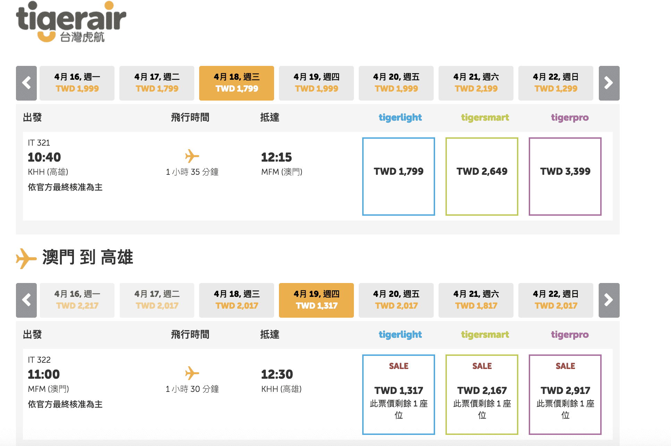Click tigerlight header in return table
Image resolution: width=671 pixels, height=446 pixels.
point(400,335)
